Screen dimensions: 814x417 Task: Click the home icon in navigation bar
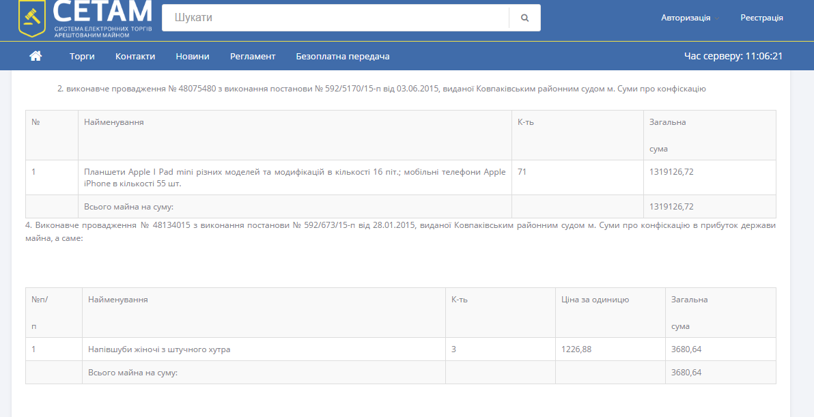[36, 56]
